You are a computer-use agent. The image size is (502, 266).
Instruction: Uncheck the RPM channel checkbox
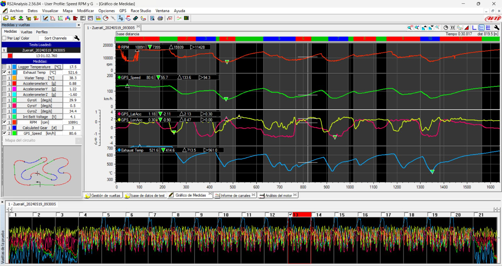tap(4, 122)
